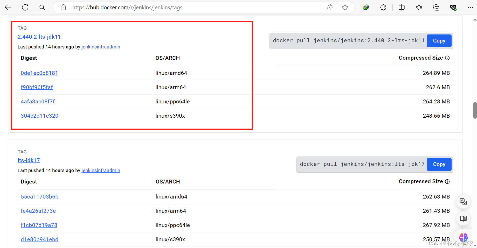
Task: Click linux/ppc64le in the lts-jdk17 table
Action: coord(173,225)
